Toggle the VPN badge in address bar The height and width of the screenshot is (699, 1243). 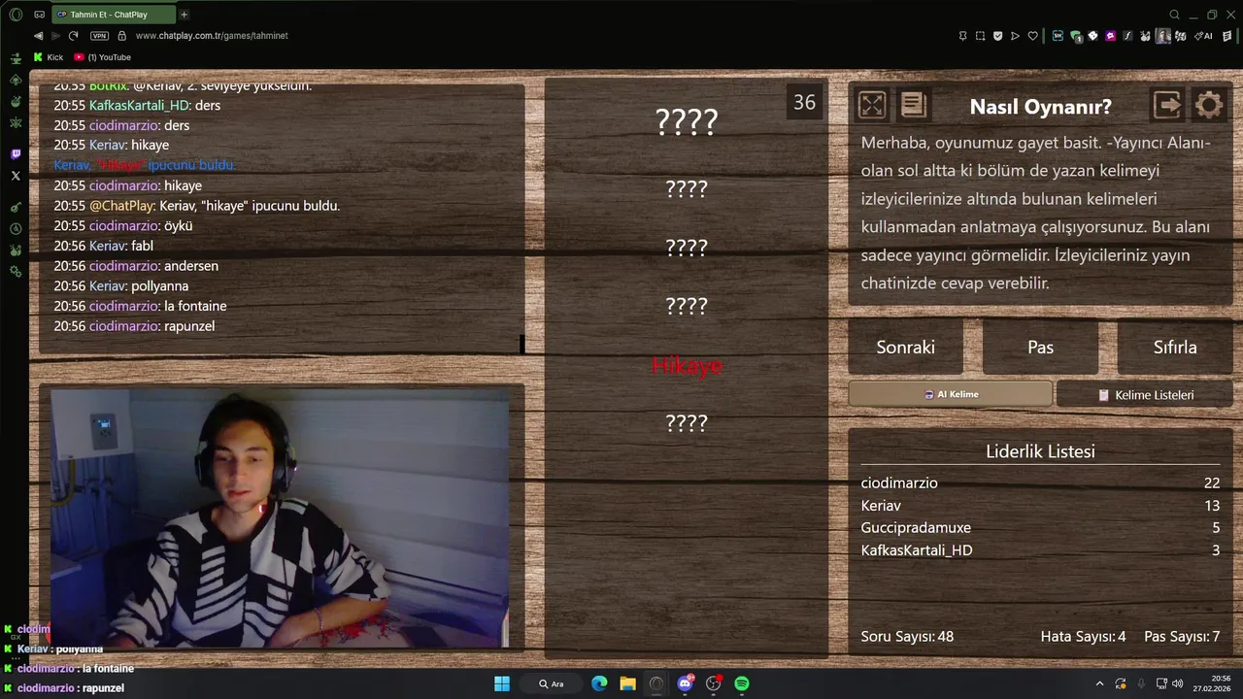[x=99, y=36]
